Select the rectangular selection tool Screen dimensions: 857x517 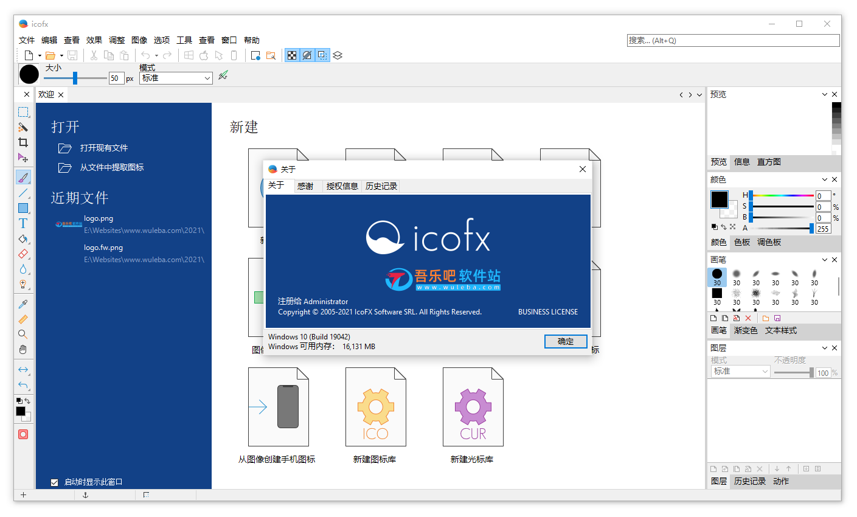[x=23, y=112]
